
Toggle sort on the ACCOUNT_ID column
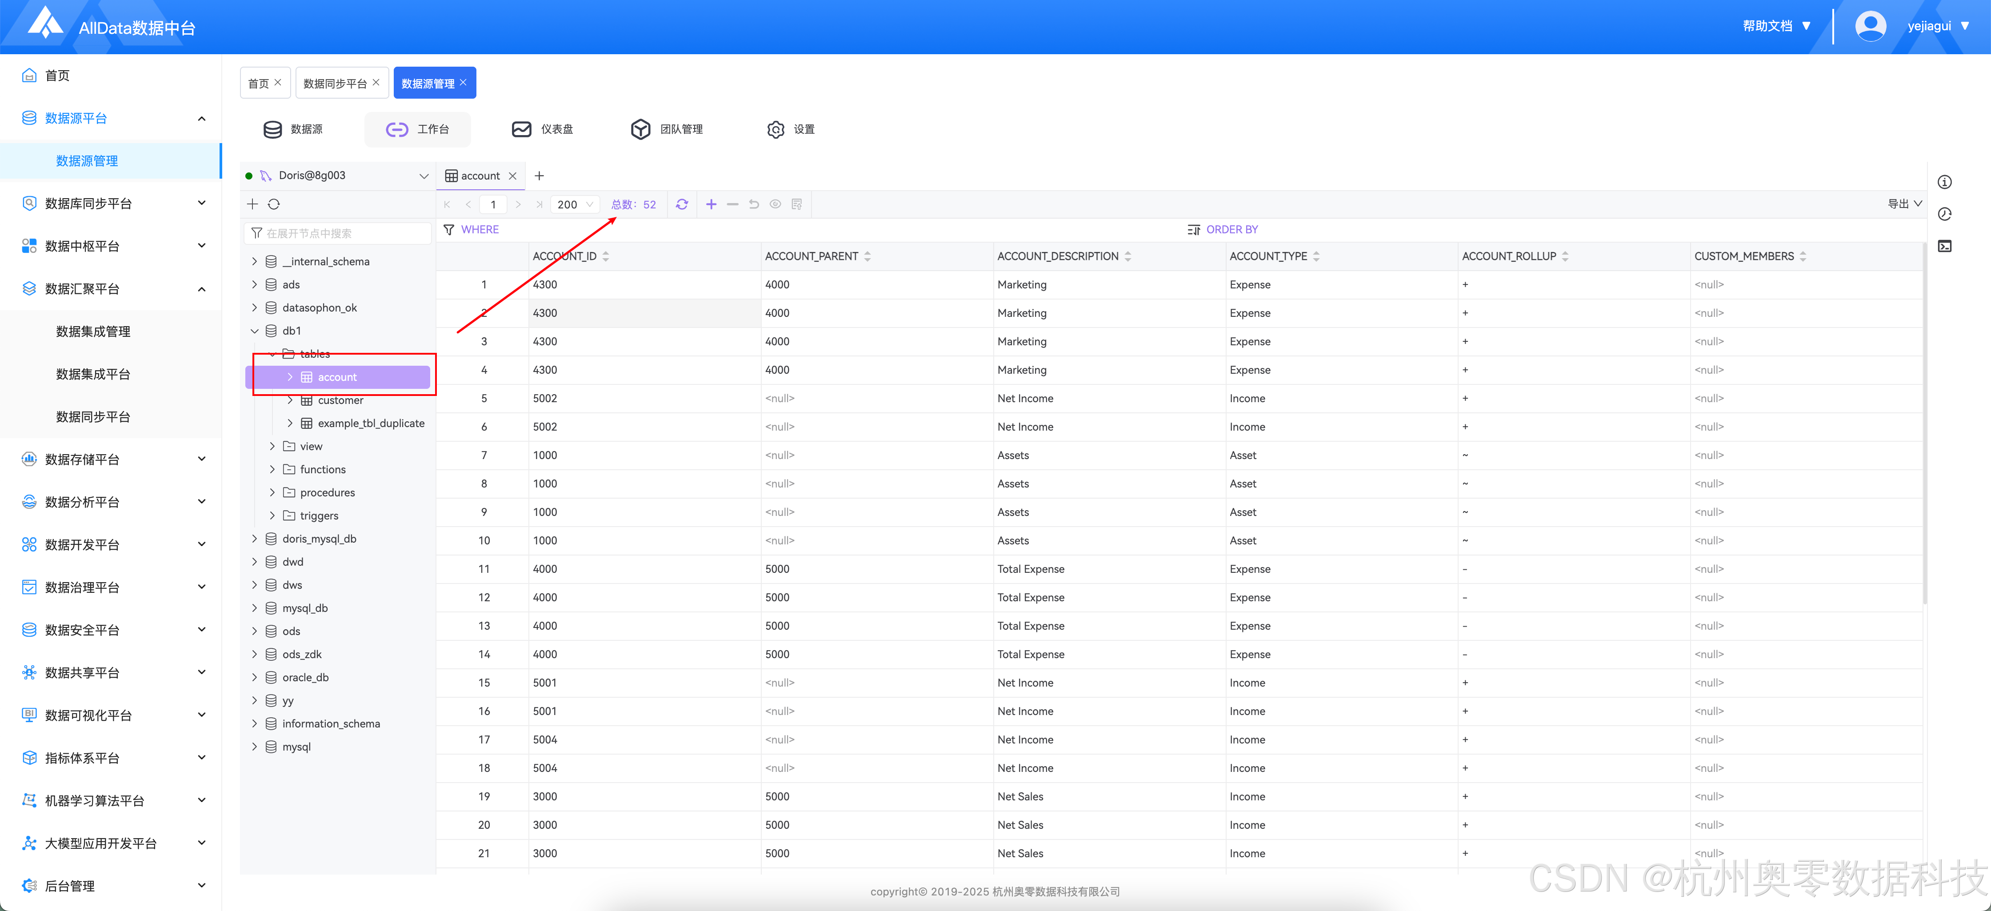[x=605, y=256]
